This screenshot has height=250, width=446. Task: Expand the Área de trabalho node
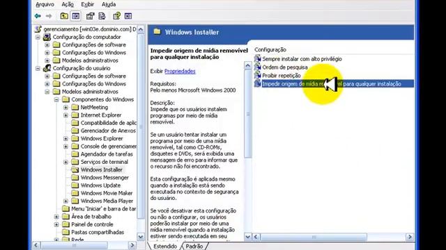pyautogui.click(x=56, y=217)
